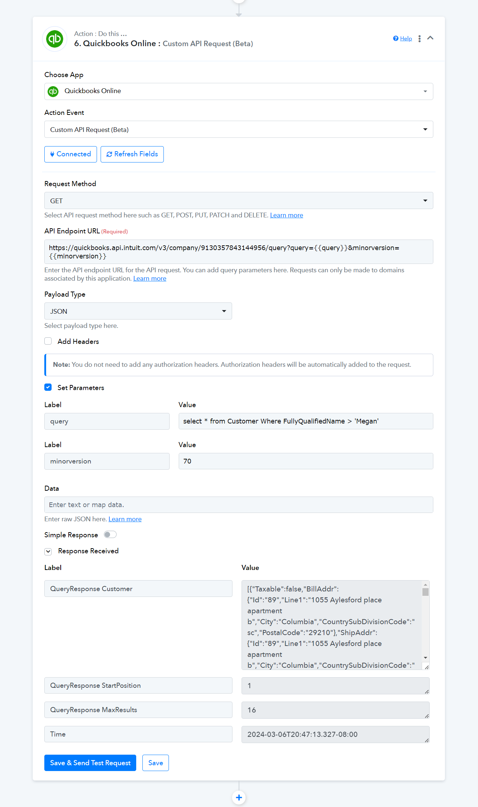The height and width of the screenshot is (807, 478).
Task: Click Save & Send Test Request
Action: pyautogui.click(x=90, y=763)
